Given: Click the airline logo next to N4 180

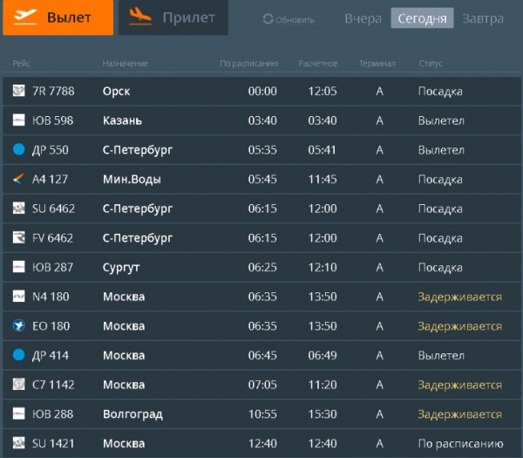Looking at the screenshot, I should tap(19, 297).
